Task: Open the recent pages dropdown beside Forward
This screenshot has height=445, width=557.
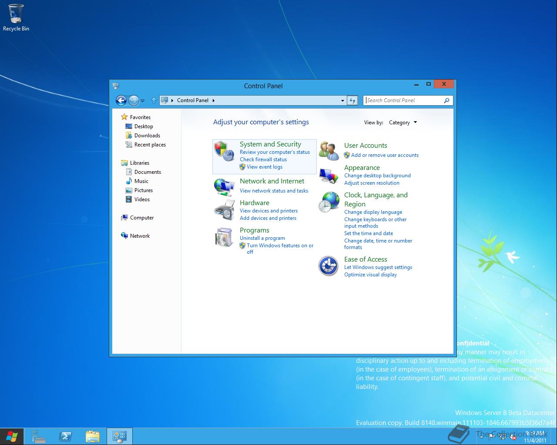Action: click(x=143, y=101)
